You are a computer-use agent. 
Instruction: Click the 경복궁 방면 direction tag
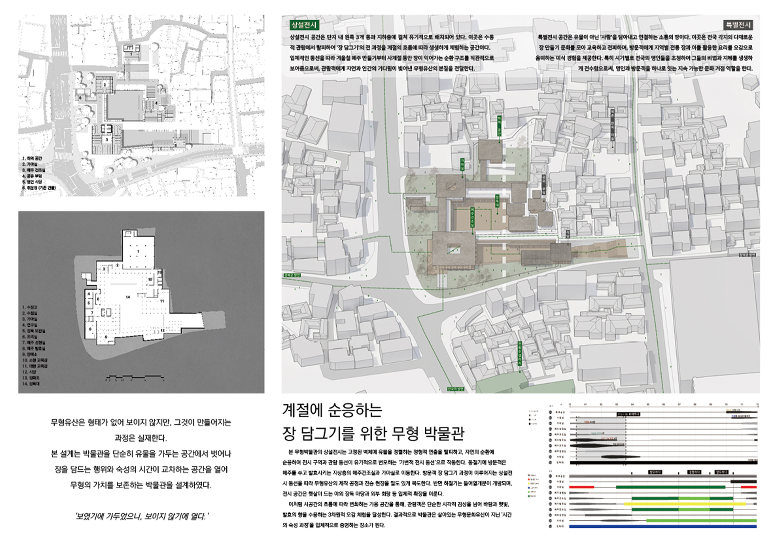point(292,276)
